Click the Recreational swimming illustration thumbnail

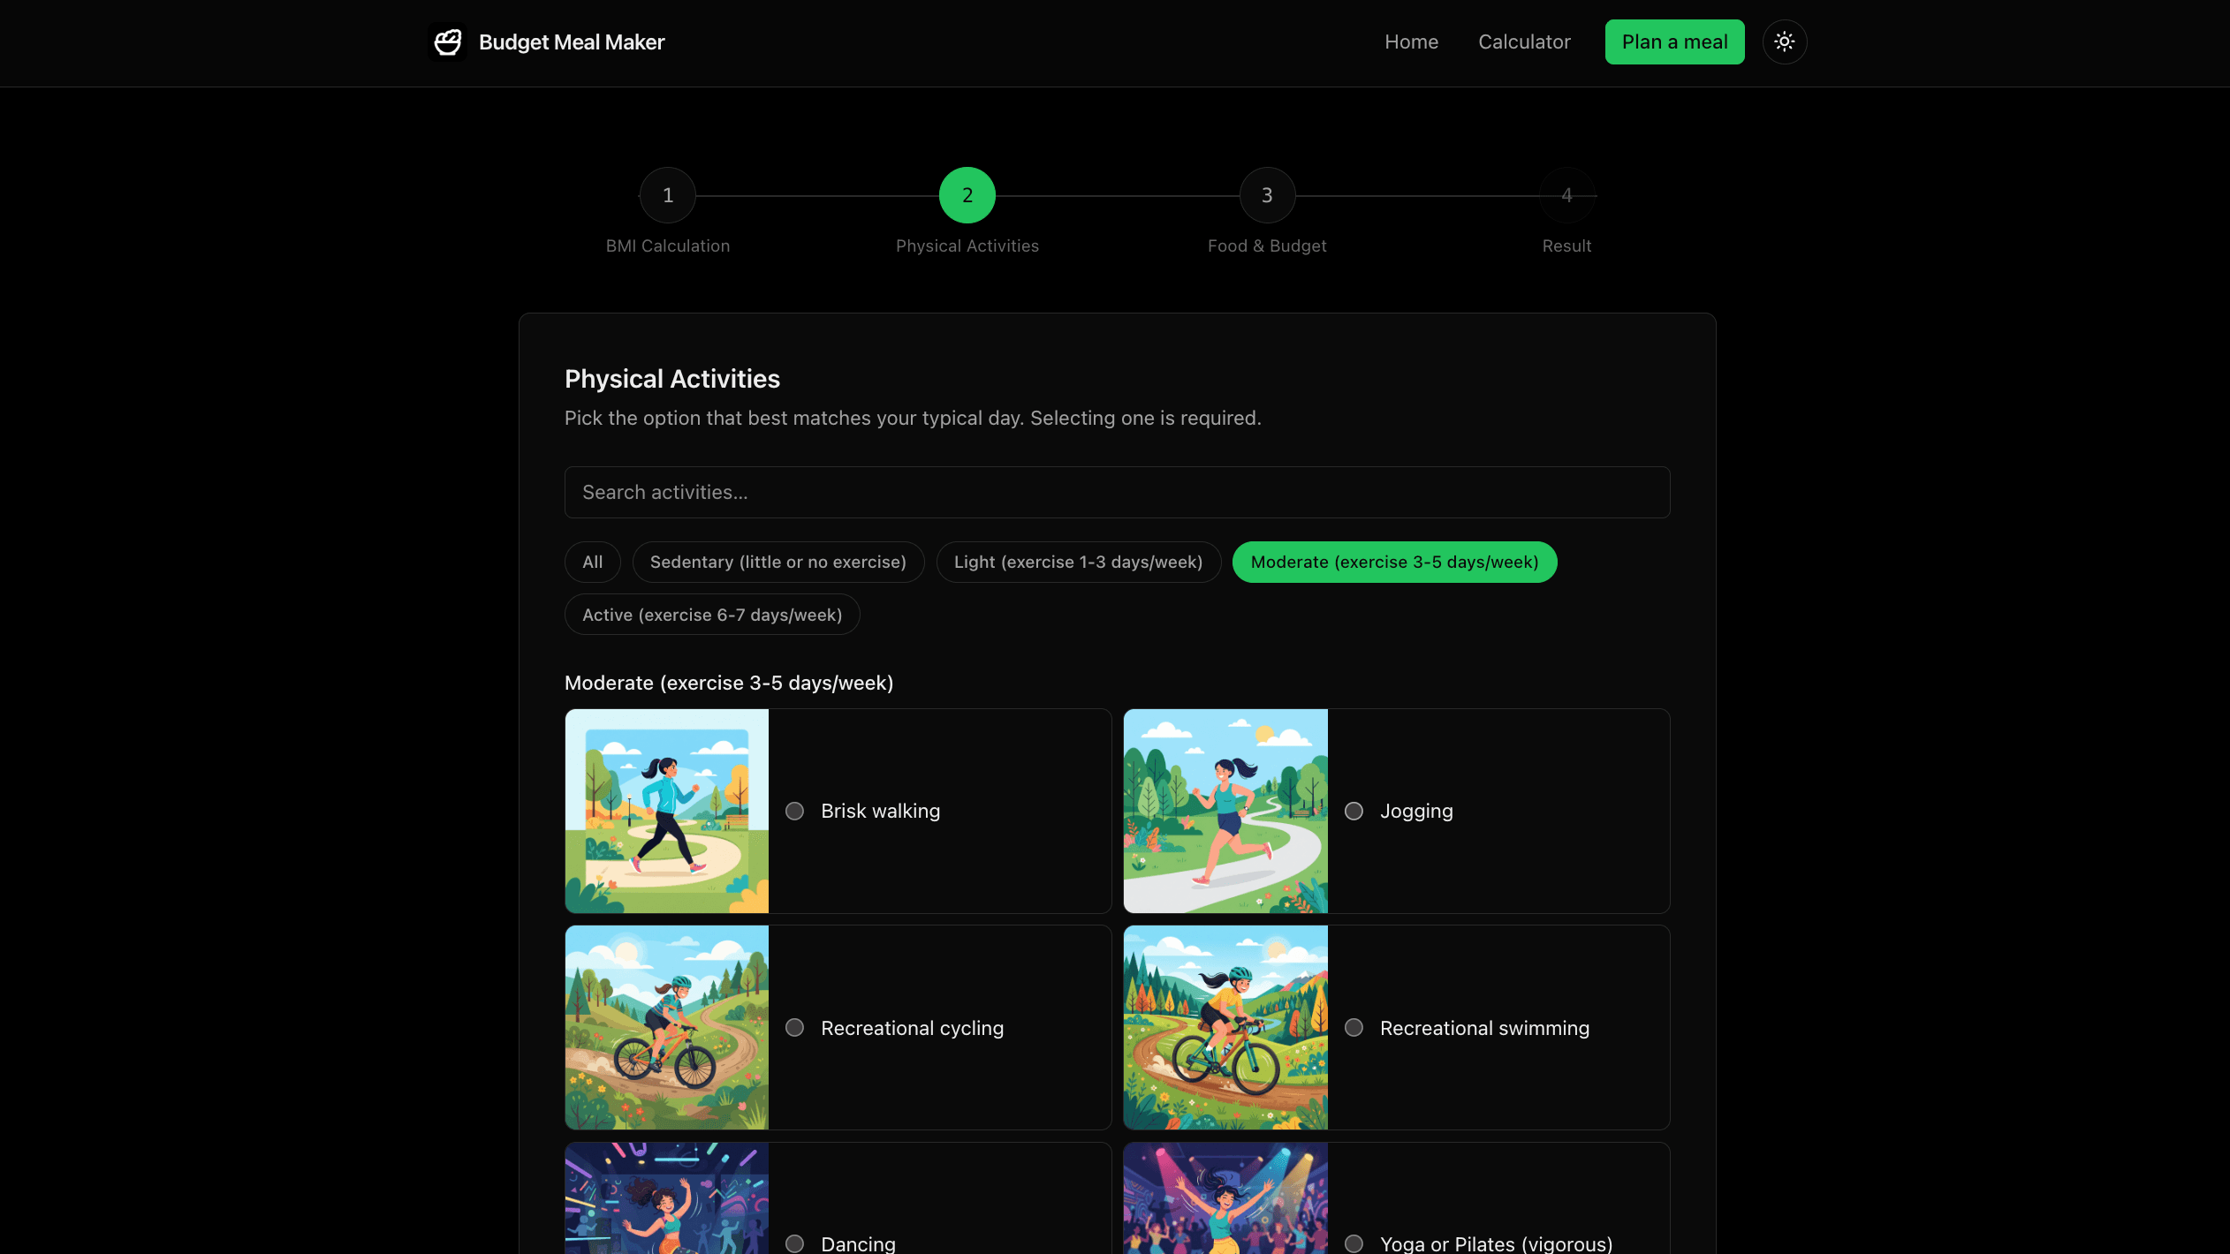point(1225,1027)
